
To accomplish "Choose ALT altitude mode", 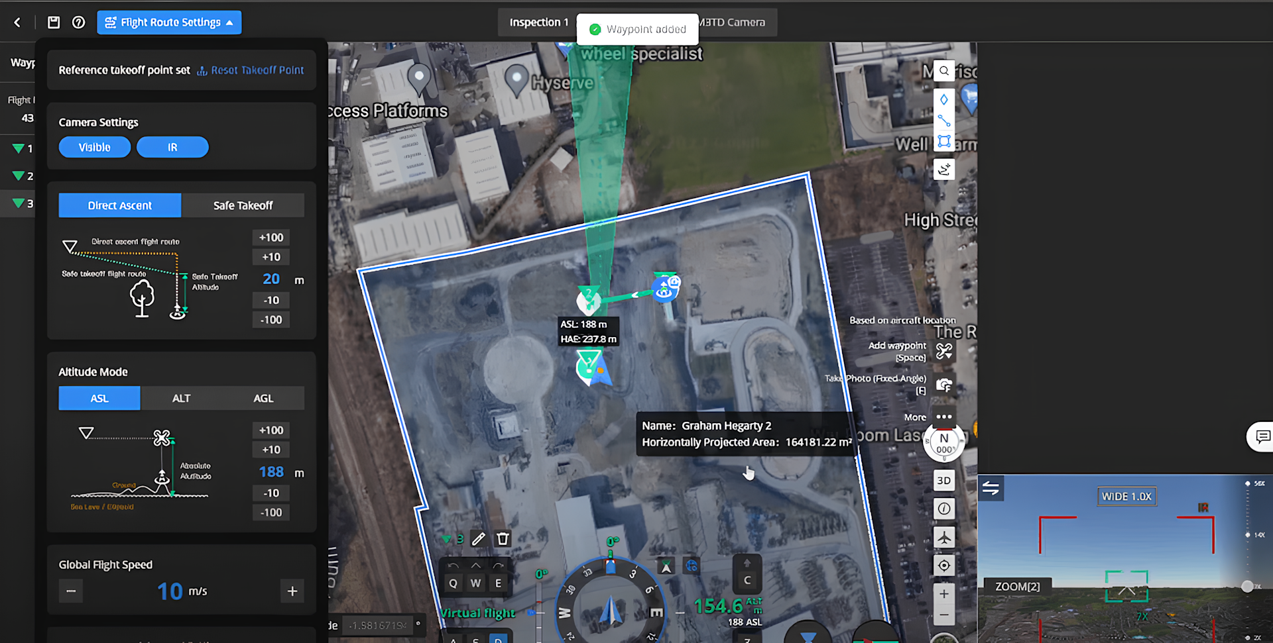I will [x=181, y=398].
